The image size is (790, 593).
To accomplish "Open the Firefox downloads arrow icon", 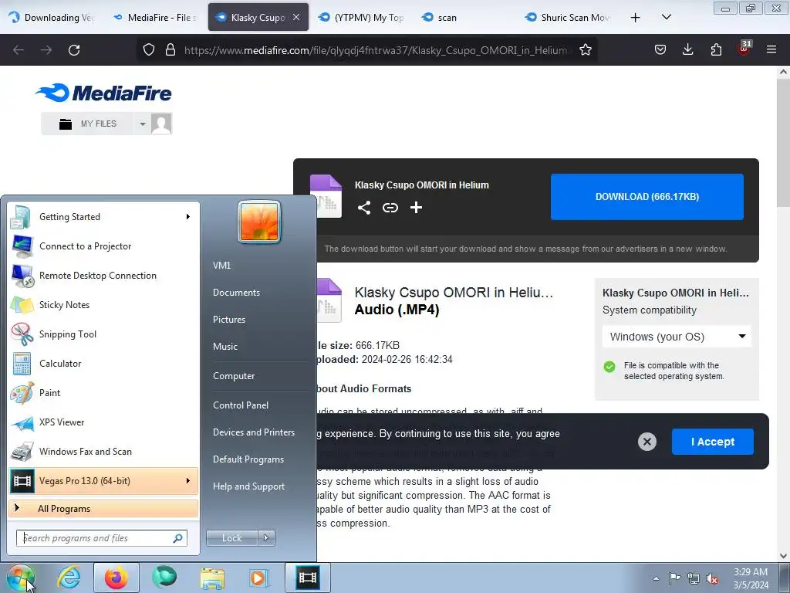I will 687,49.
